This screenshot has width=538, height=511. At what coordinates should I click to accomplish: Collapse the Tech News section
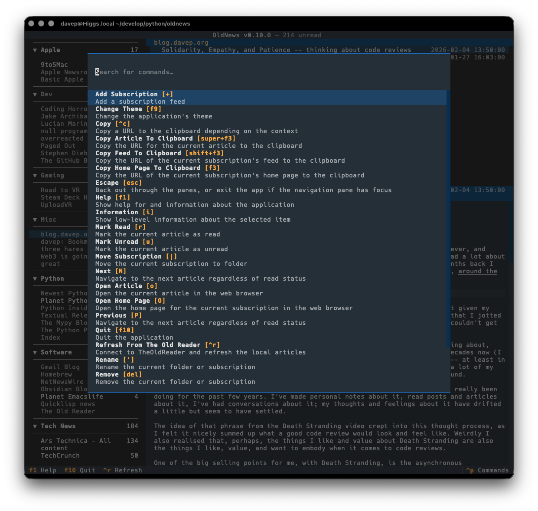(x=35, y=426)
